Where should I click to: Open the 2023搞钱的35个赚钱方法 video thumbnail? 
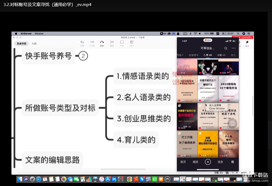228,89
